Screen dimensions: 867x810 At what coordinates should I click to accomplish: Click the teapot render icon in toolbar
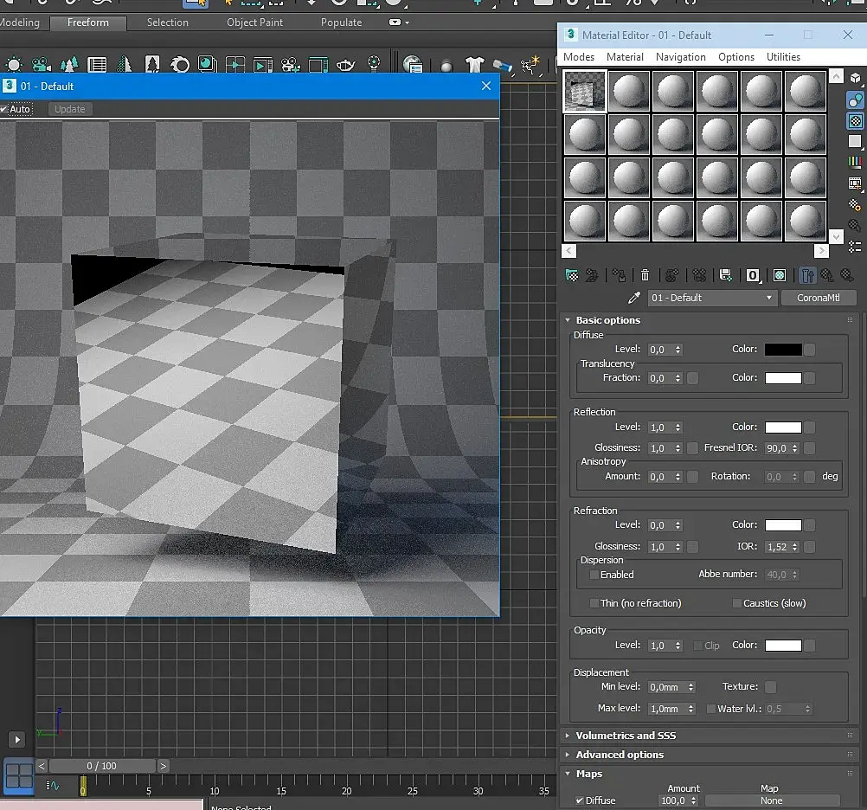[344, 65]
